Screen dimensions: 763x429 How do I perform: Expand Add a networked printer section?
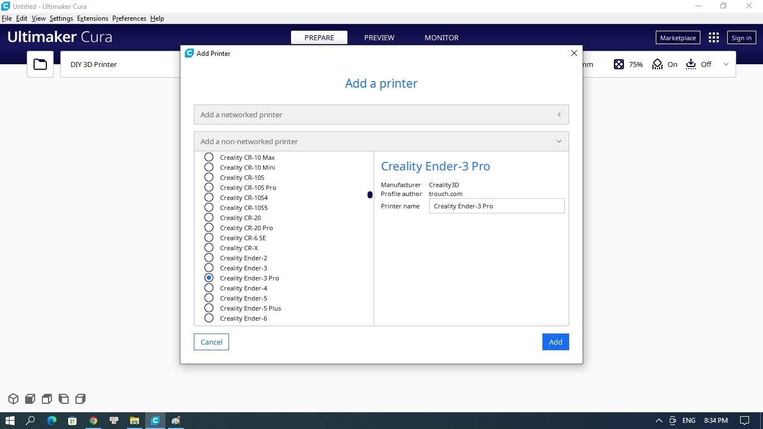pyautogui.click(x=381, y=115)
